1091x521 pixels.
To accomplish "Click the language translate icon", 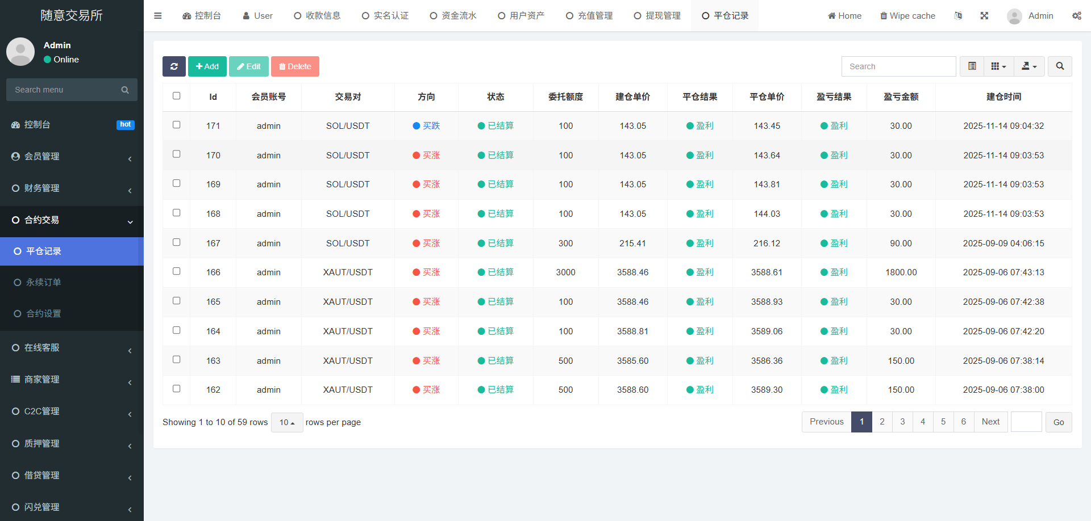I will coord(958,16).
